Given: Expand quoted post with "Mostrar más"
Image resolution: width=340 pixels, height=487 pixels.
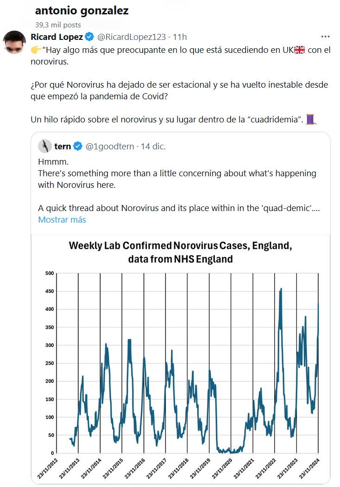Looking at the screenshot, I should click(62, 219).
